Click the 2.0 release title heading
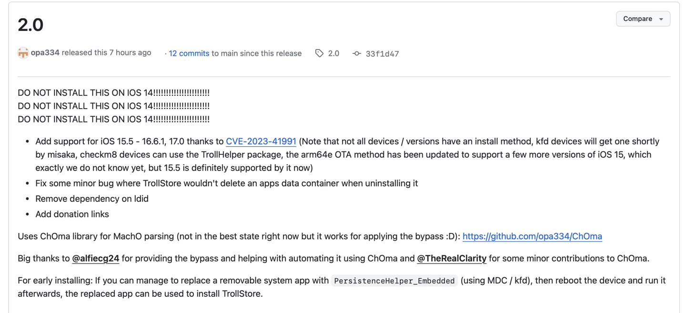The image size is (686, 313). click(30, 25)
